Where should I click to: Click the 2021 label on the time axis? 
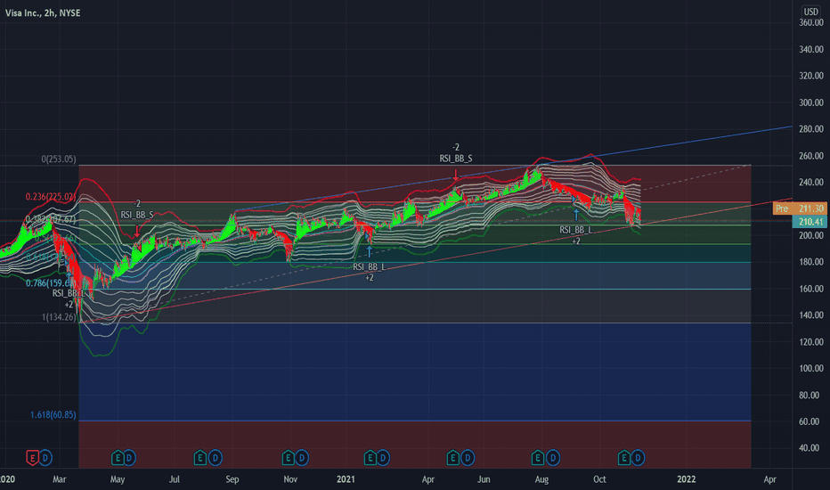346,479
